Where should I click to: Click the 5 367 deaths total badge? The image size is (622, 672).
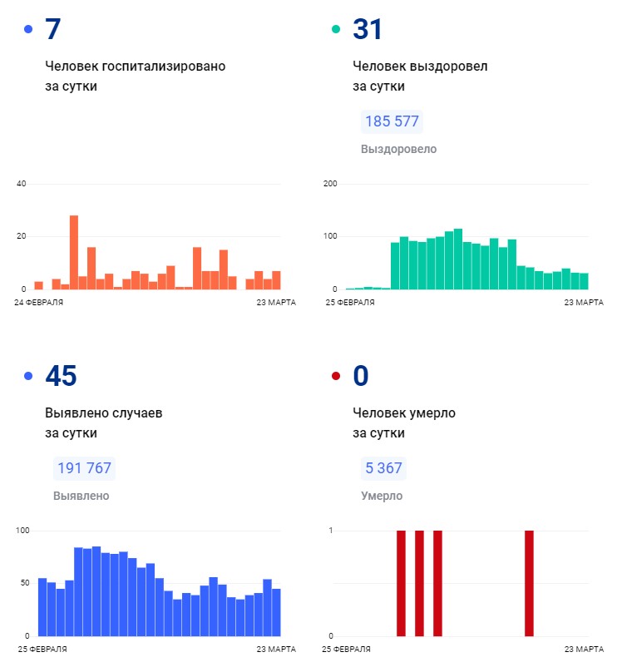tap(383, 468)
